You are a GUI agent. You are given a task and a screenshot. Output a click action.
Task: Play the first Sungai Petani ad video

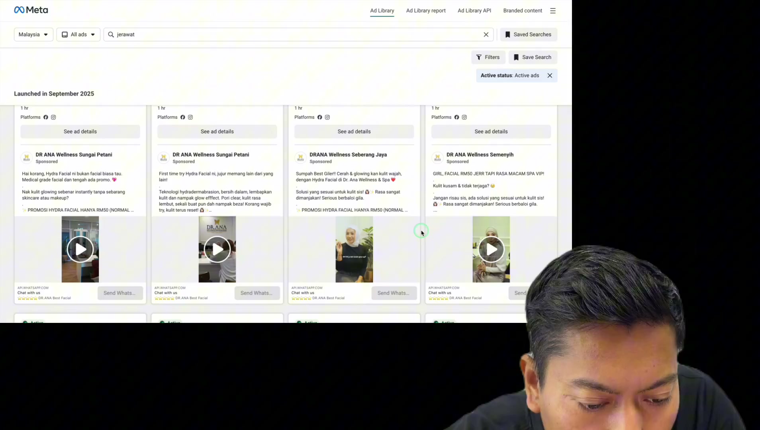point(80,249)
